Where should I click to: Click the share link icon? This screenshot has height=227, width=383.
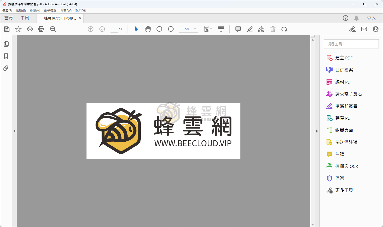[x=353, y=29]
